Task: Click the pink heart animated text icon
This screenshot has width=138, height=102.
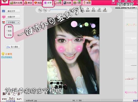Action: point(4,17)
